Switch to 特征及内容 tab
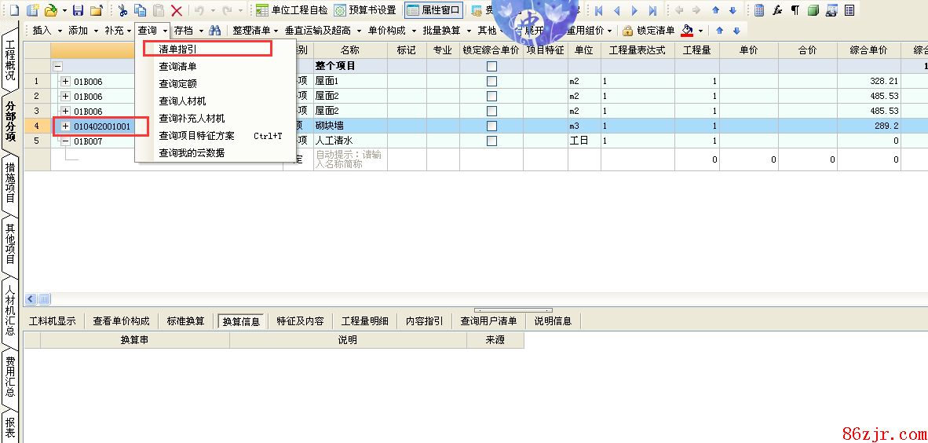 (x=300, y=321)
